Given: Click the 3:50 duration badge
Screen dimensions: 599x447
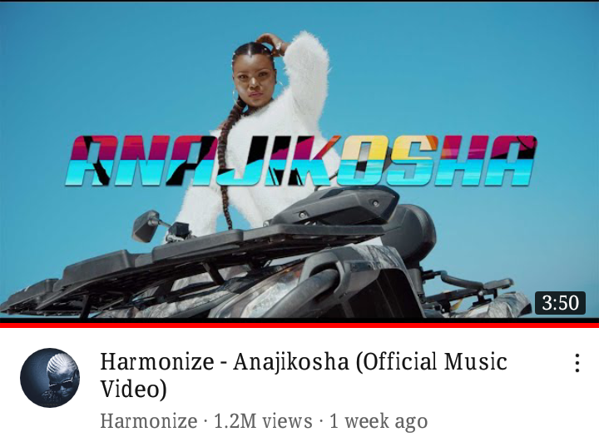Looking at the screenshot, I should click(x=560, y=303).
